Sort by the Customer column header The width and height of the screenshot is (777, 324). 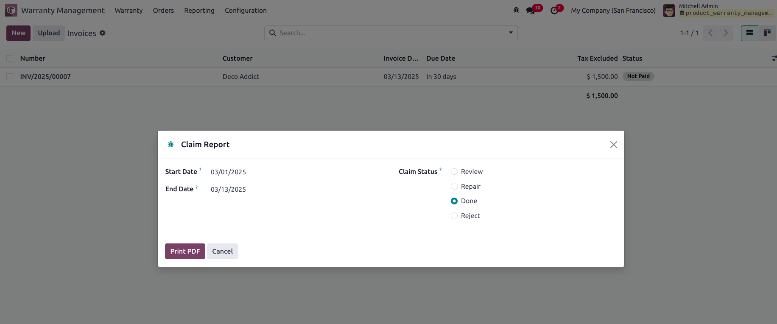pos(238,59)
